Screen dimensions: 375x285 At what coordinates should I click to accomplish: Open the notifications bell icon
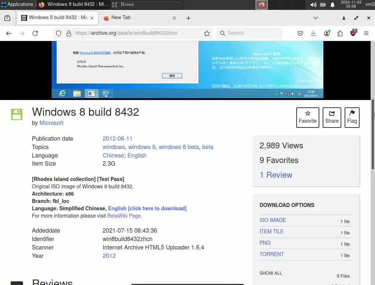(x=333, y=4)
